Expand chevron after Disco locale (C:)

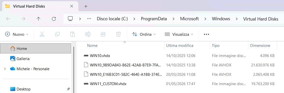[x=134, y=19]
